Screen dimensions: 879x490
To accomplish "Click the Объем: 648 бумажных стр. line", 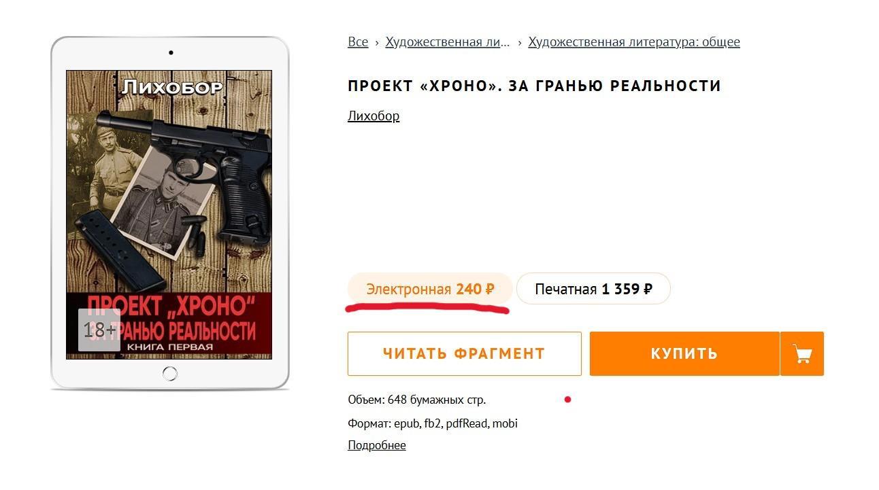I will [416, 400].
